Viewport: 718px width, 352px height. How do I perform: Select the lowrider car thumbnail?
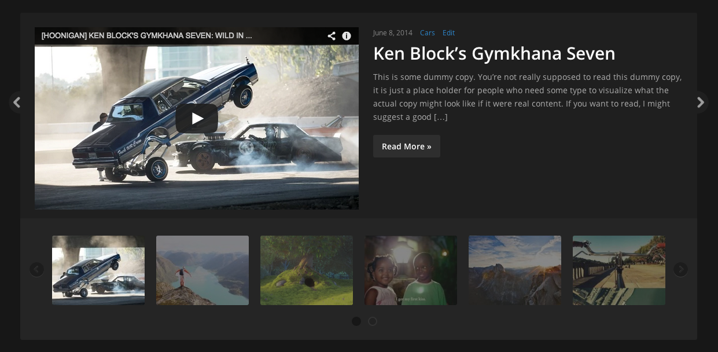click(x=98, y=270)
